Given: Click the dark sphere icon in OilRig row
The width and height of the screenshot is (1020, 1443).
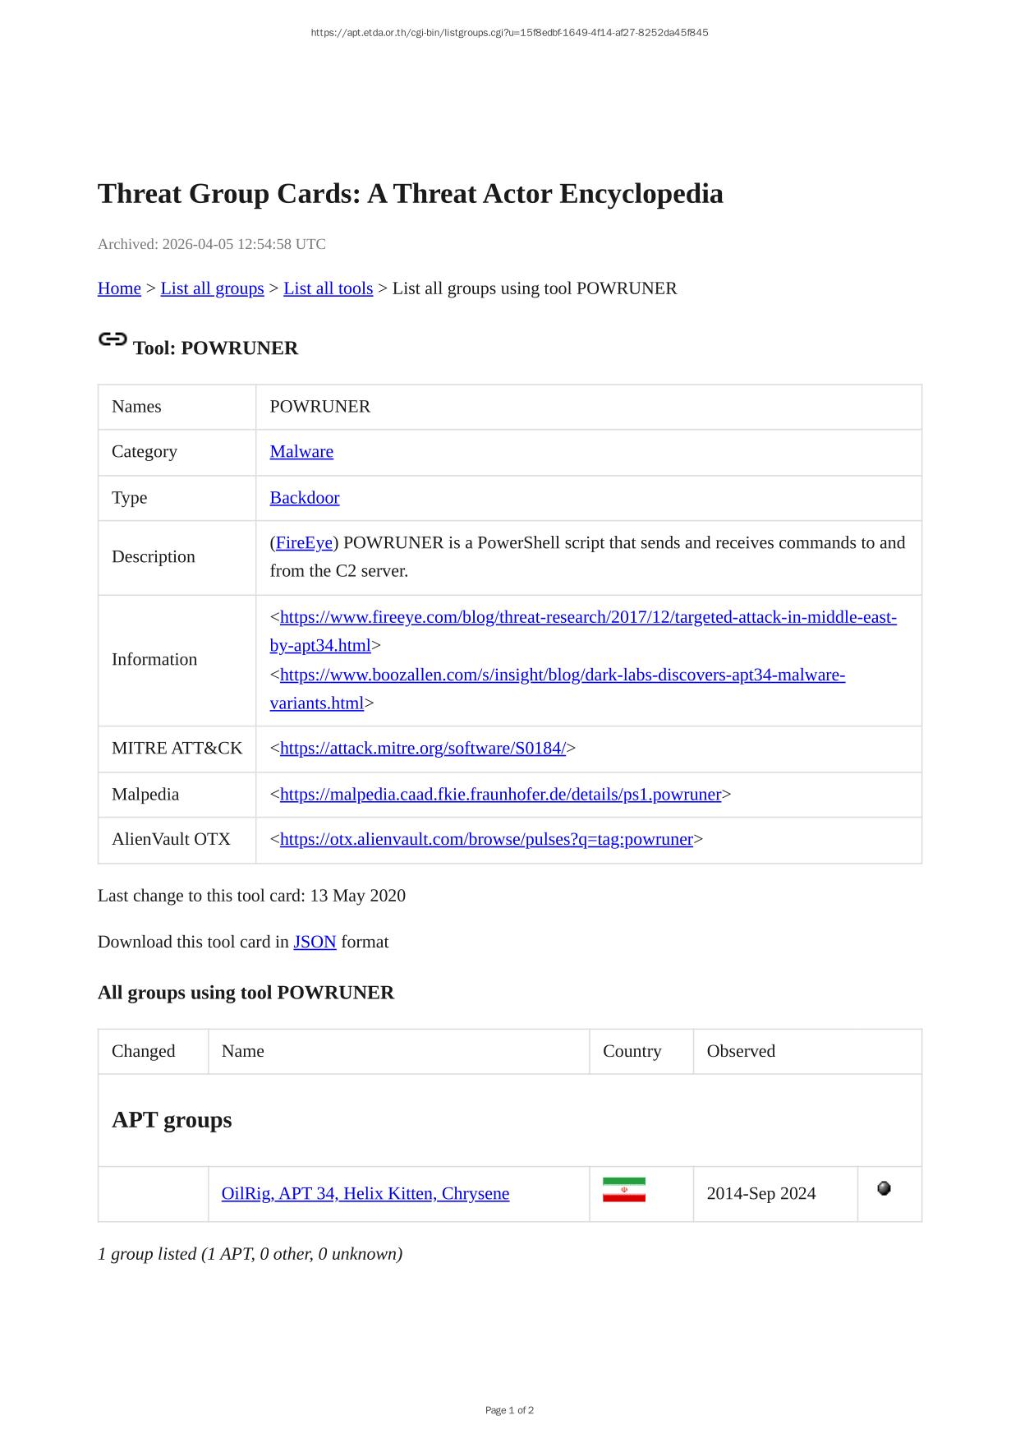Looking at the screenshot, I should point(884,1188).
